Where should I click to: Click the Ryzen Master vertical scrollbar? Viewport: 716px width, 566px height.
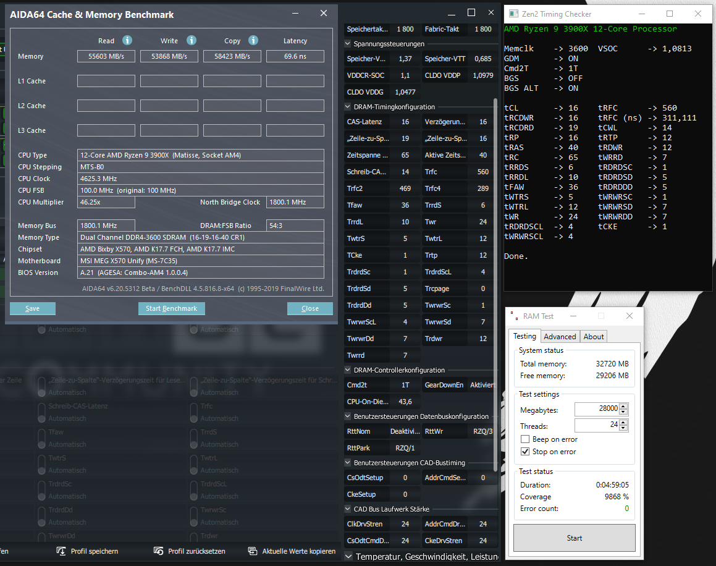coord(495,284)
